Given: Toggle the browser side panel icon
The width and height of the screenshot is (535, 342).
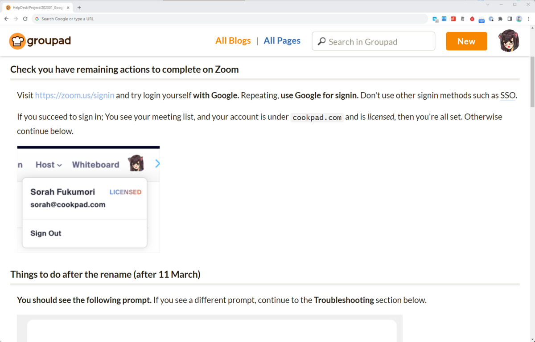Looking at the screenshot, I should pyautogui.click(x=510, y=19).
